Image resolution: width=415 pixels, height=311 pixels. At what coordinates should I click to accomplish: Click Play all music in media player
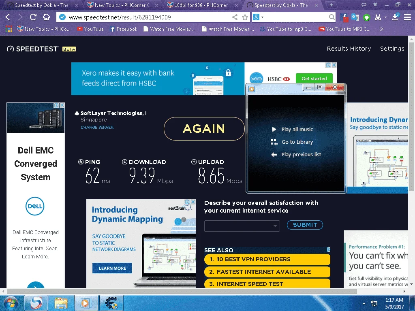coord(293,129)
